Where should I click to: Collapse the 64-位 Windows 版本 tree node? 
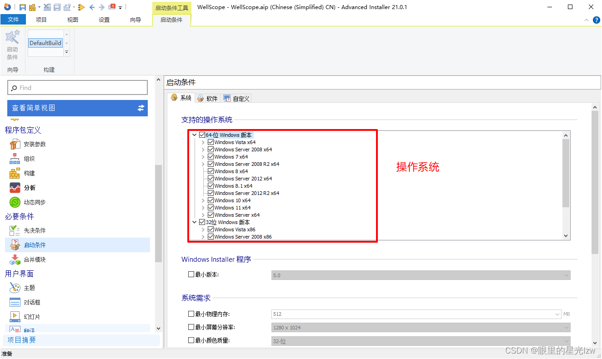point(195,135)
